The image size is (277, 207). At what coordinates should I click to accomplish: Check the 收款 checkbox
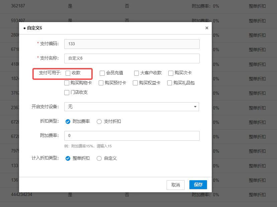[68, 73]
